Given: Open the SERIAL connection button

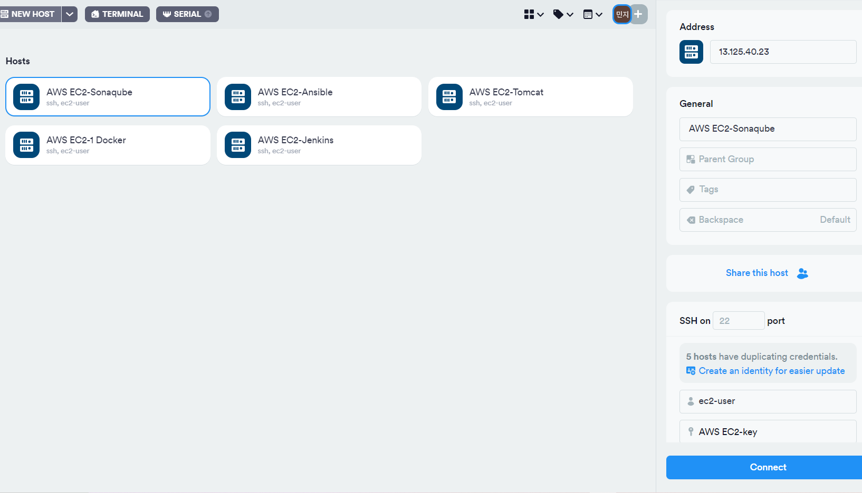Looking at the screenshot, I should [x=187, y=14].
